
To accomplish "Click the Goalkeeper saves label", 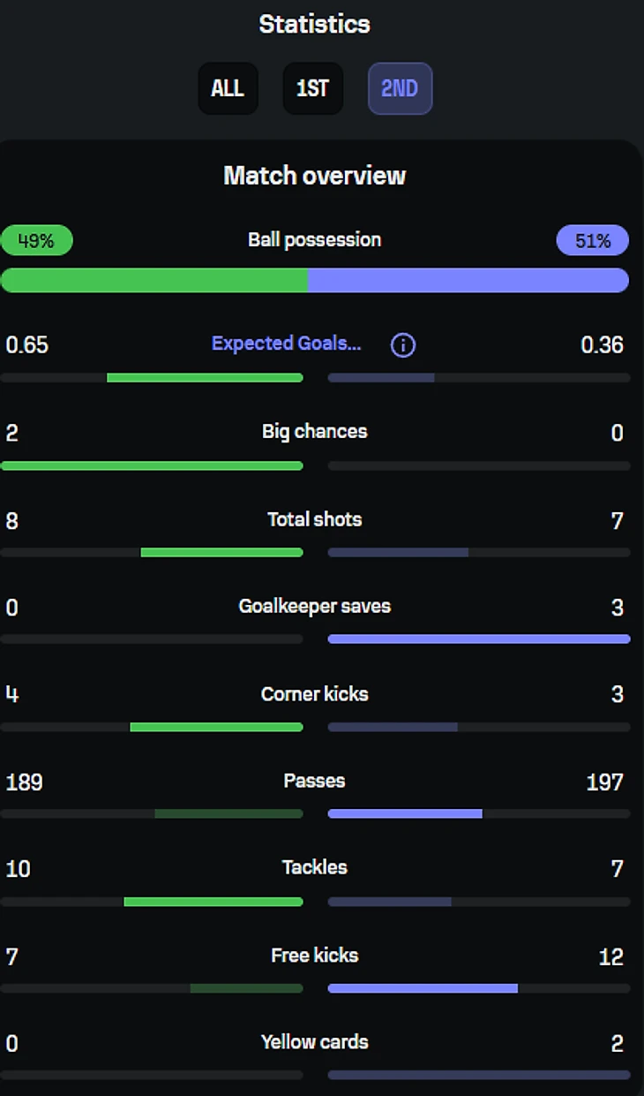I will click(x=314, y=606).
